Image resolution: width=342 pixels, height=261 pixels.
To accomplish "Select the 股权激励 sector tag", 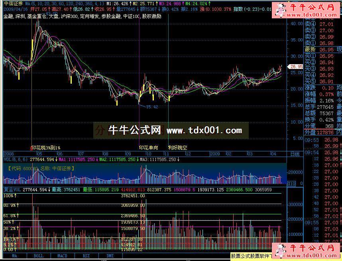I will (x=152, y=16).
